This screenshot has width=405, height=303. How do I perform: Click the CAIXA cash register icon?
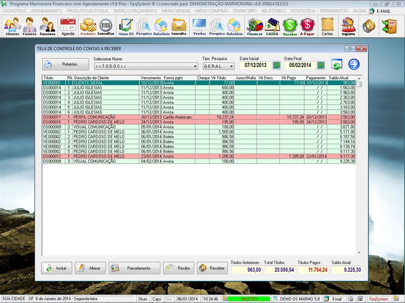[273, 26]
